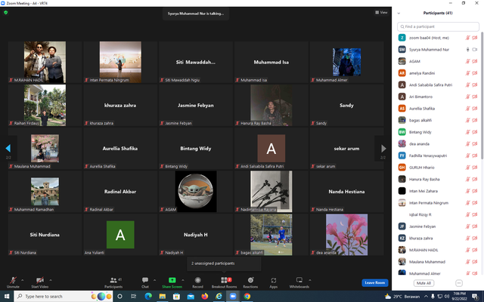
Task: Toggle mute icon for Jasmine Febyan in list
Action: coord(468,226)
